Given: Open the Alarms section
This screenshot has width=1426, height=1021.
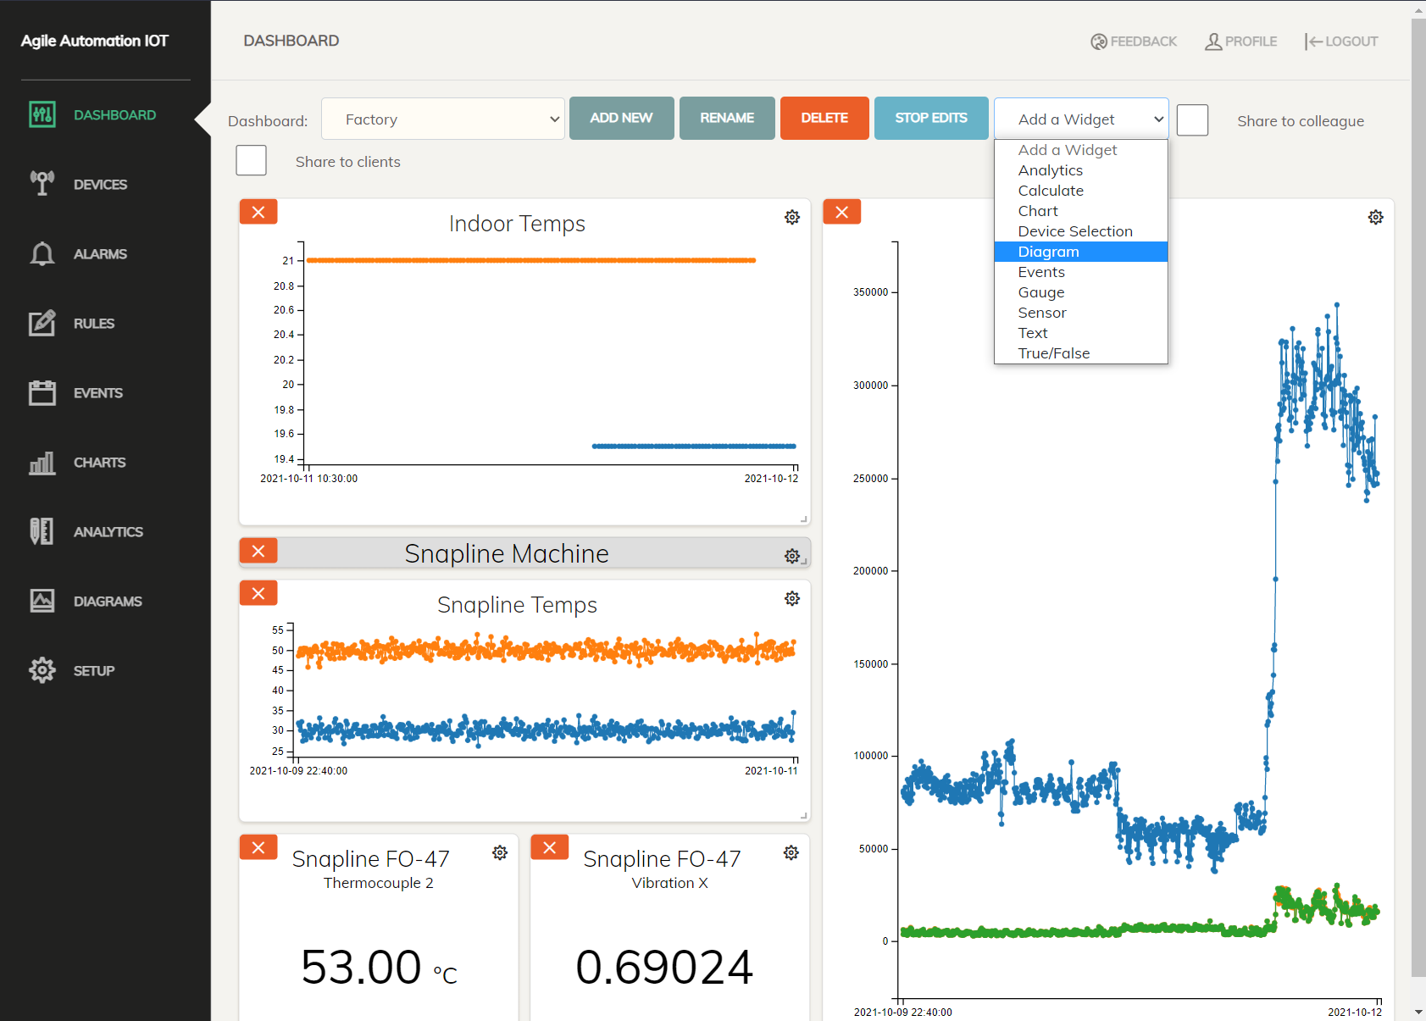Looking at the screenshot, I should [x=100, y=253].
